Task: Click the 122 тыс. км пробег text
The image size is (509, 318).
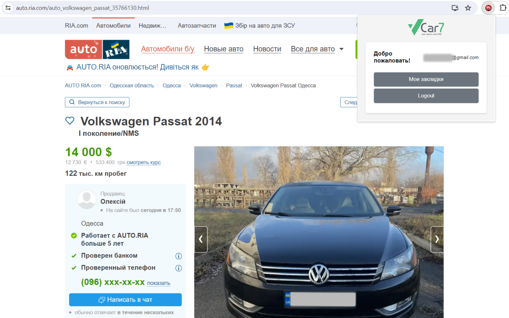Action: pos(96,173)
